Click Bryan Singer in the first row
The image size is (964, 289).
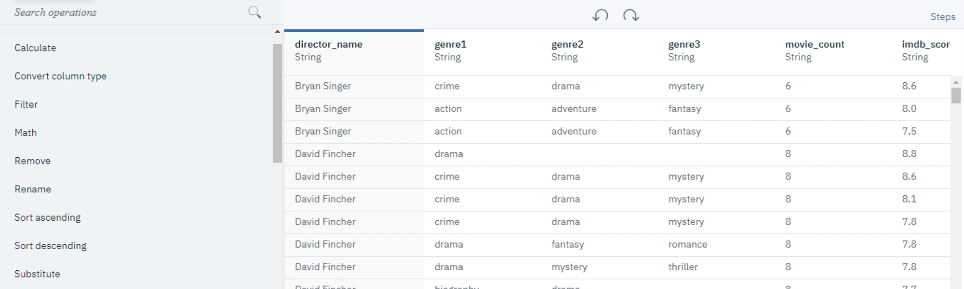click(323, 86)
